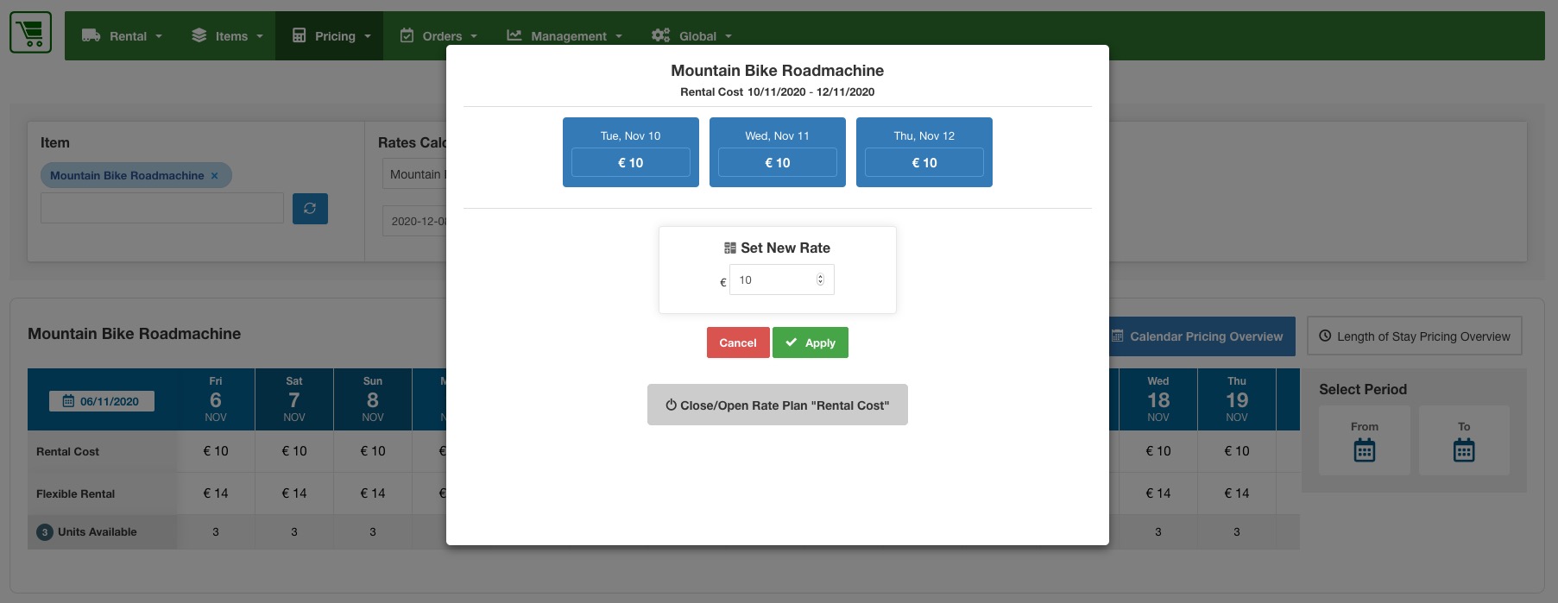Remove Mountain Bike Roadmachine tag with x
Screen dimensions: 1558x603
pyautogui.click(x=215, y=176)
